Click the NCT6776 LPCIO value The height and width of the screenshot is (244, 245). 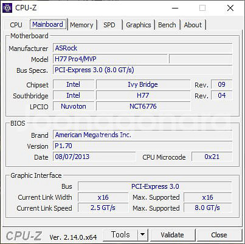pos(143,106)
